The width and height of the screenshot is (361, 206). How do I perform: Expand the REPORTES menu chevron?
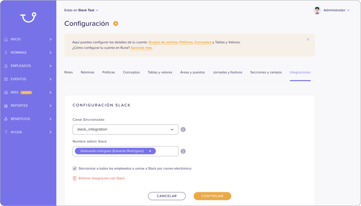(51, 106)
